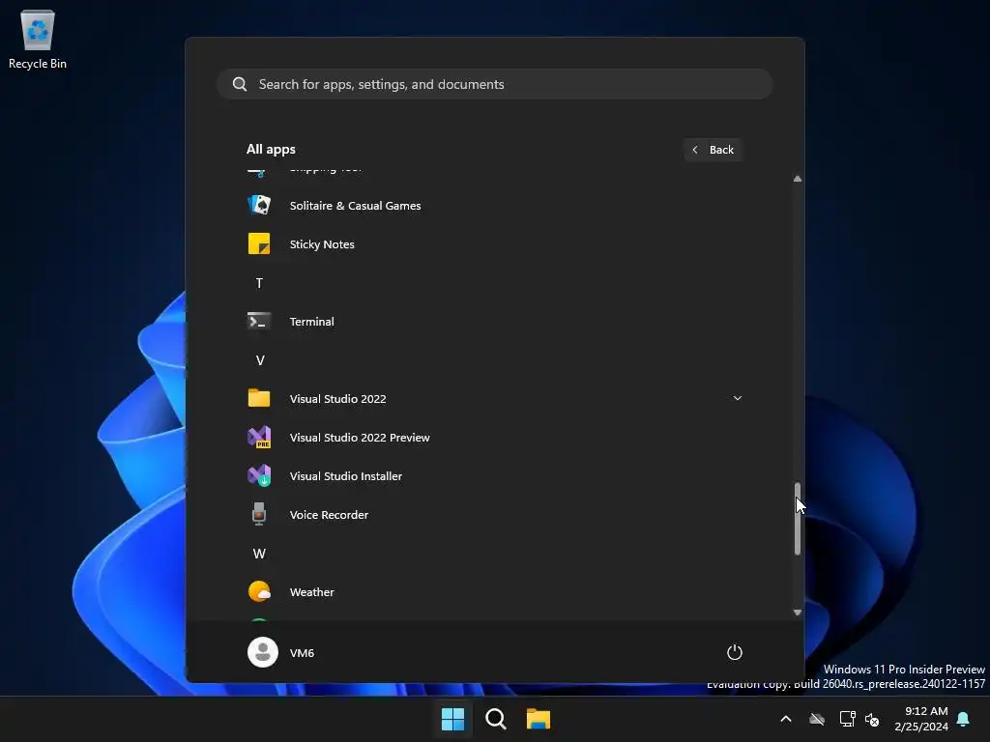Open the network status tray icon
Viewport: 990px width, 742px height.
tap(847, 719)
